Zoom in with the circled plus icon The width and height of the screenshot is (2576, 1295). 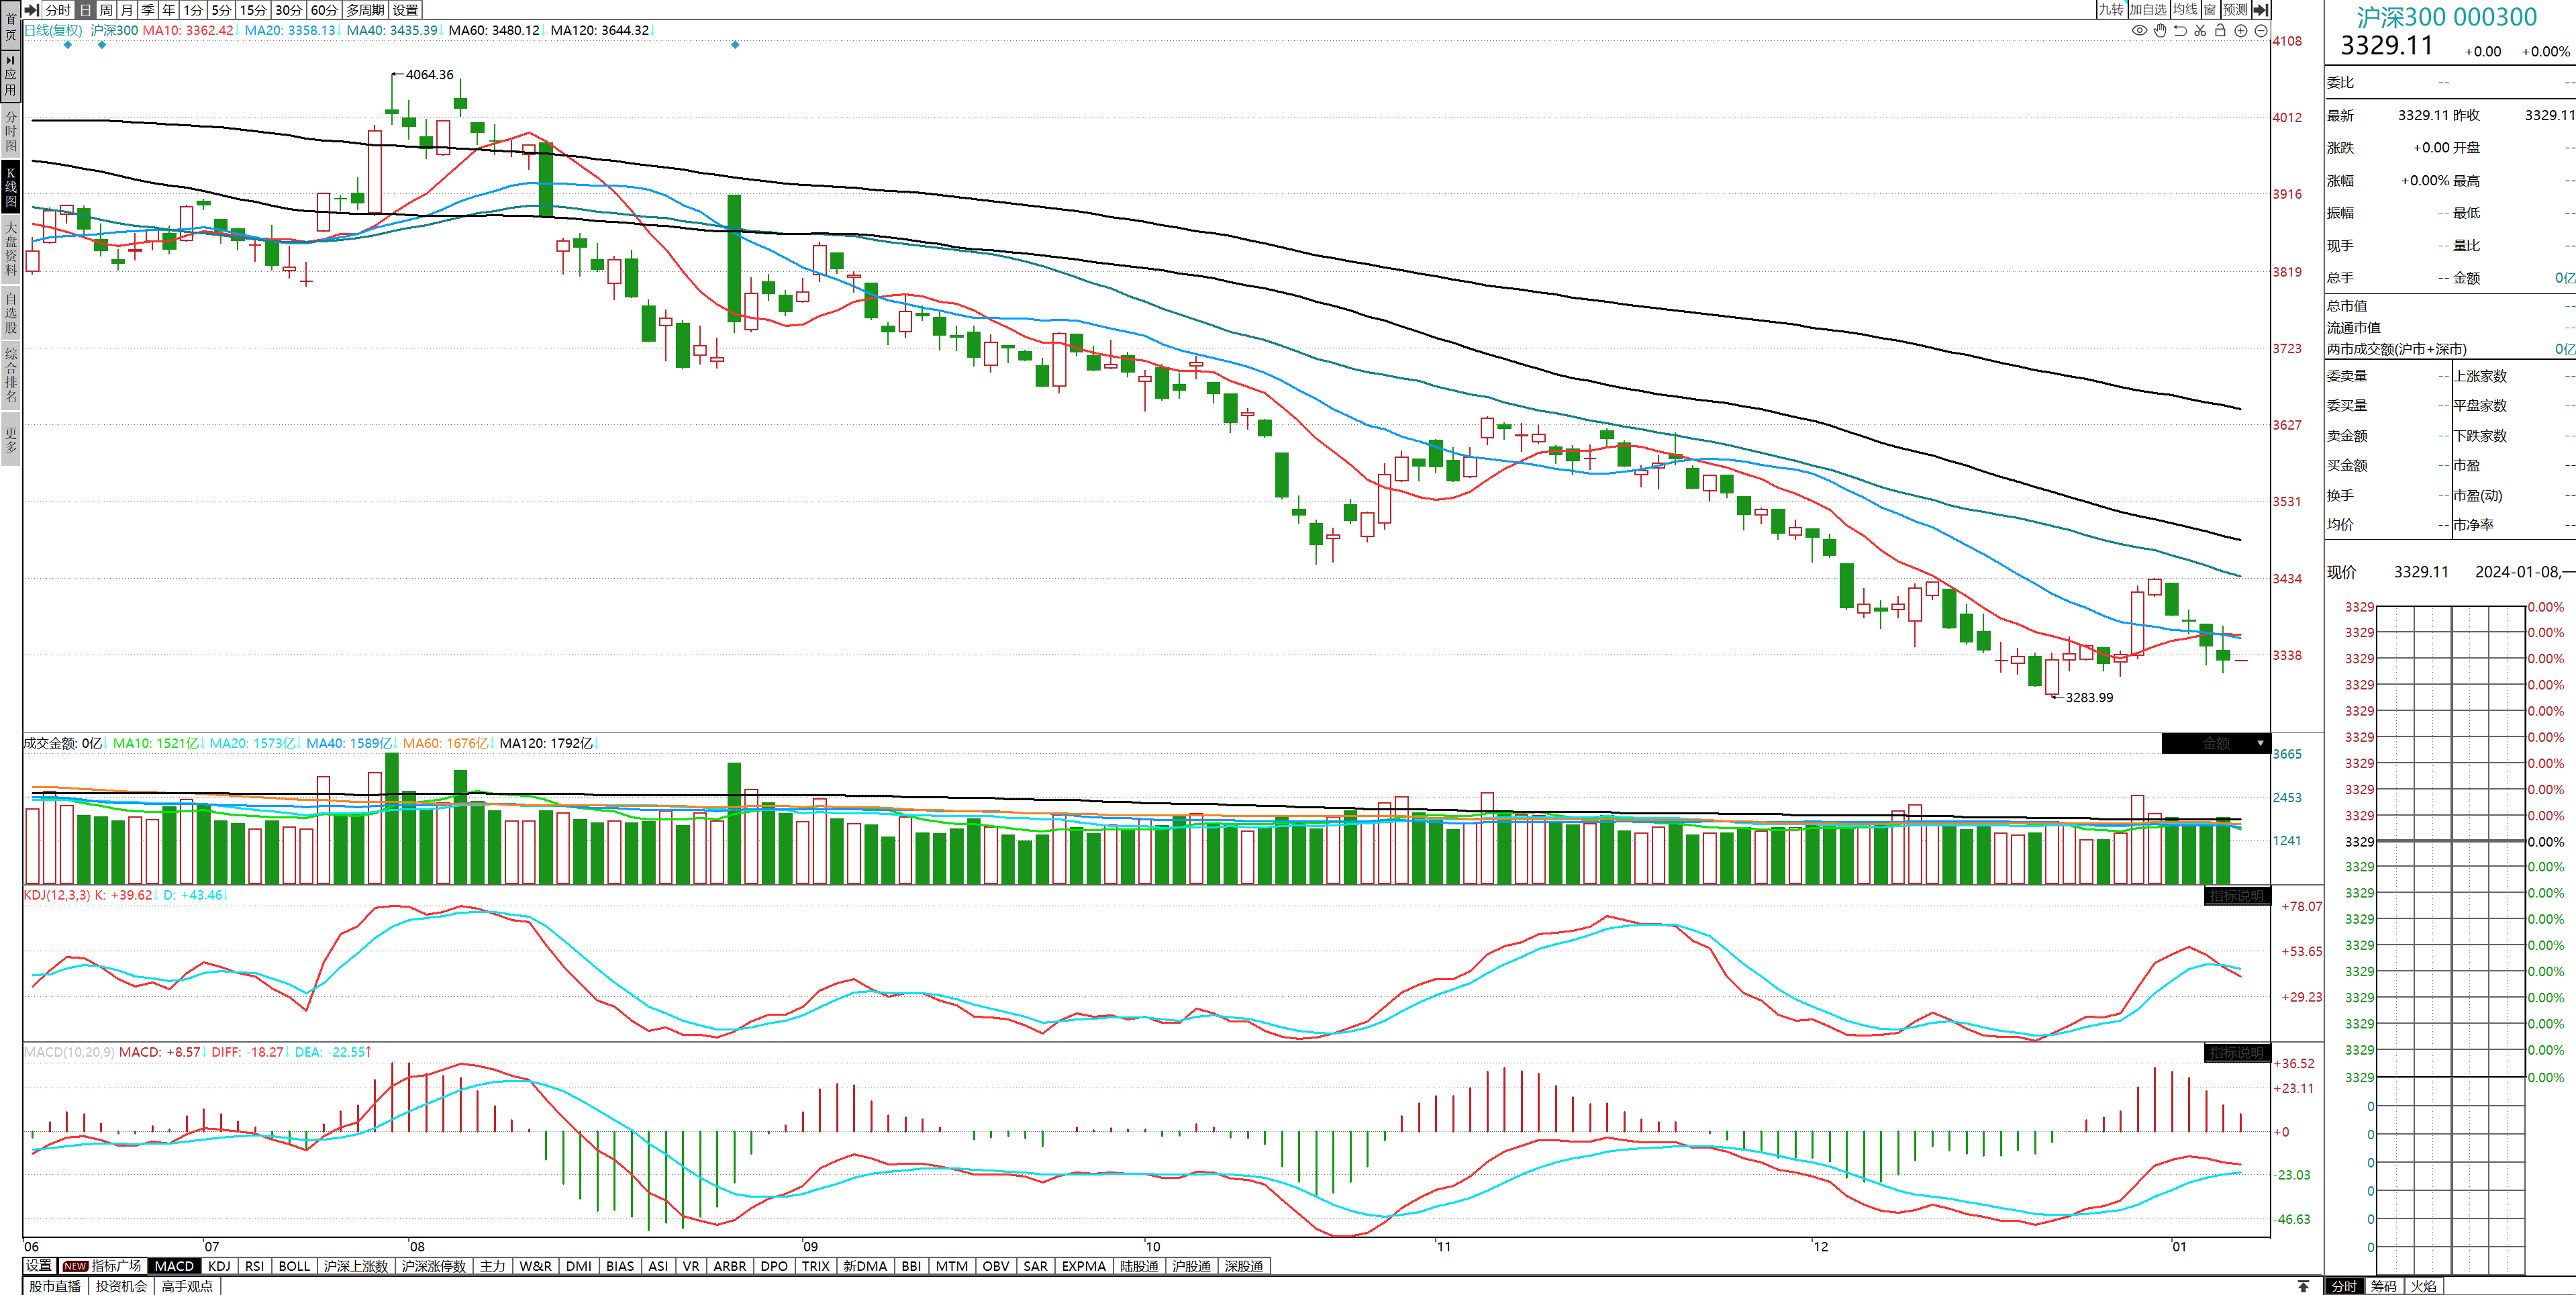[x=2241, y=31]
